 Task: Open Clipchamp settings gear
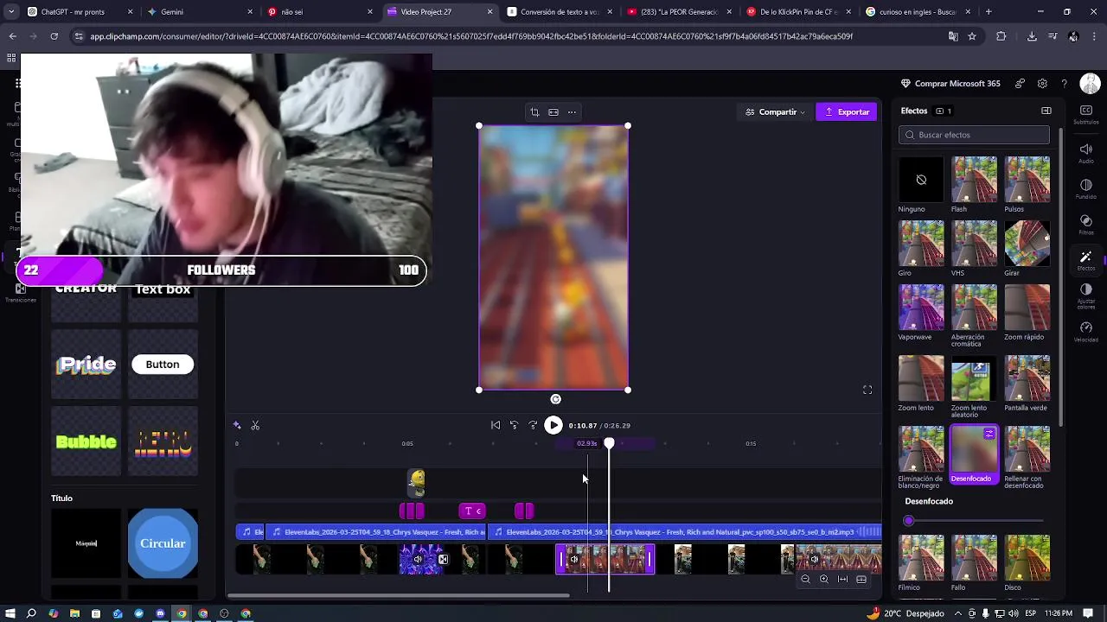[x=1042, y=84]
